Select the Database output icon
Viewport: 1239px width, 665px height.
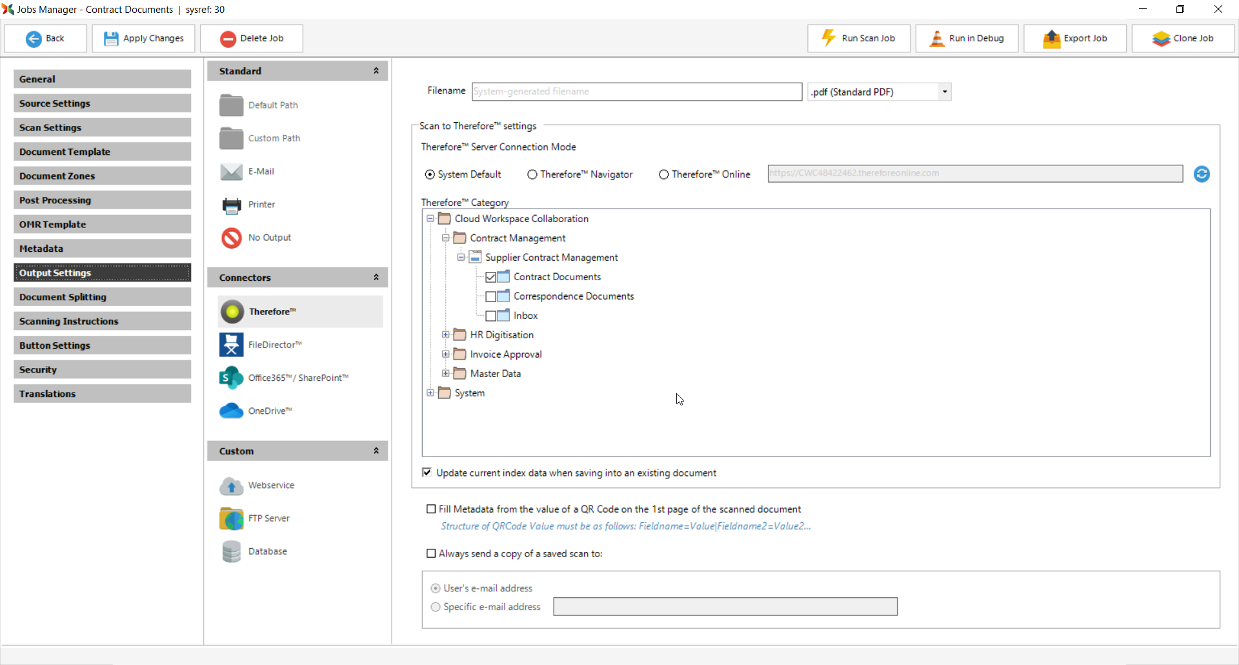232,551
